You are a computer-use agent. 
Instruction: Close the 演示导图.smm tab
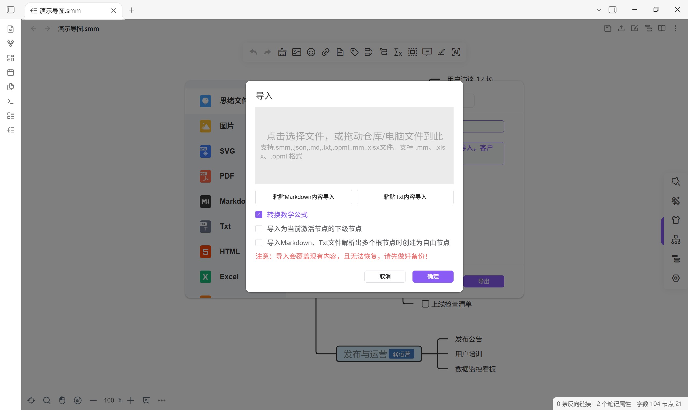pos(114,10)
